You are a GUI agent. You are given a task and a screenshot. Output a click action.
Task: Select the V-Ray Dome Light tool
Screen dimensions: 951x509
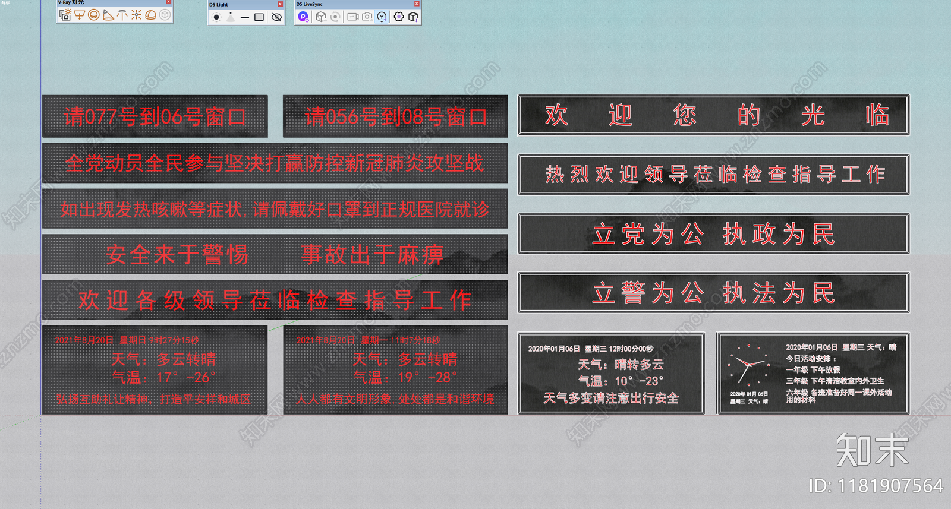click(150, 15)
